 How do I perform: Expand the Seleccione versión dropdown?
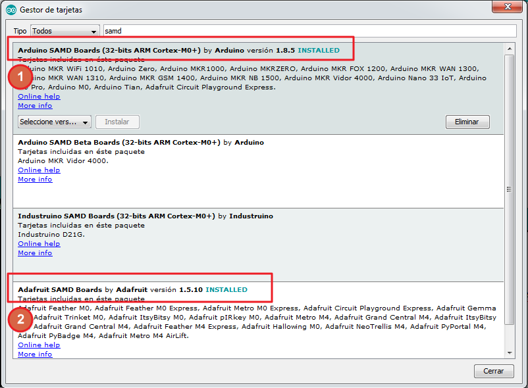pyautogui.click(x=54, y=122)
